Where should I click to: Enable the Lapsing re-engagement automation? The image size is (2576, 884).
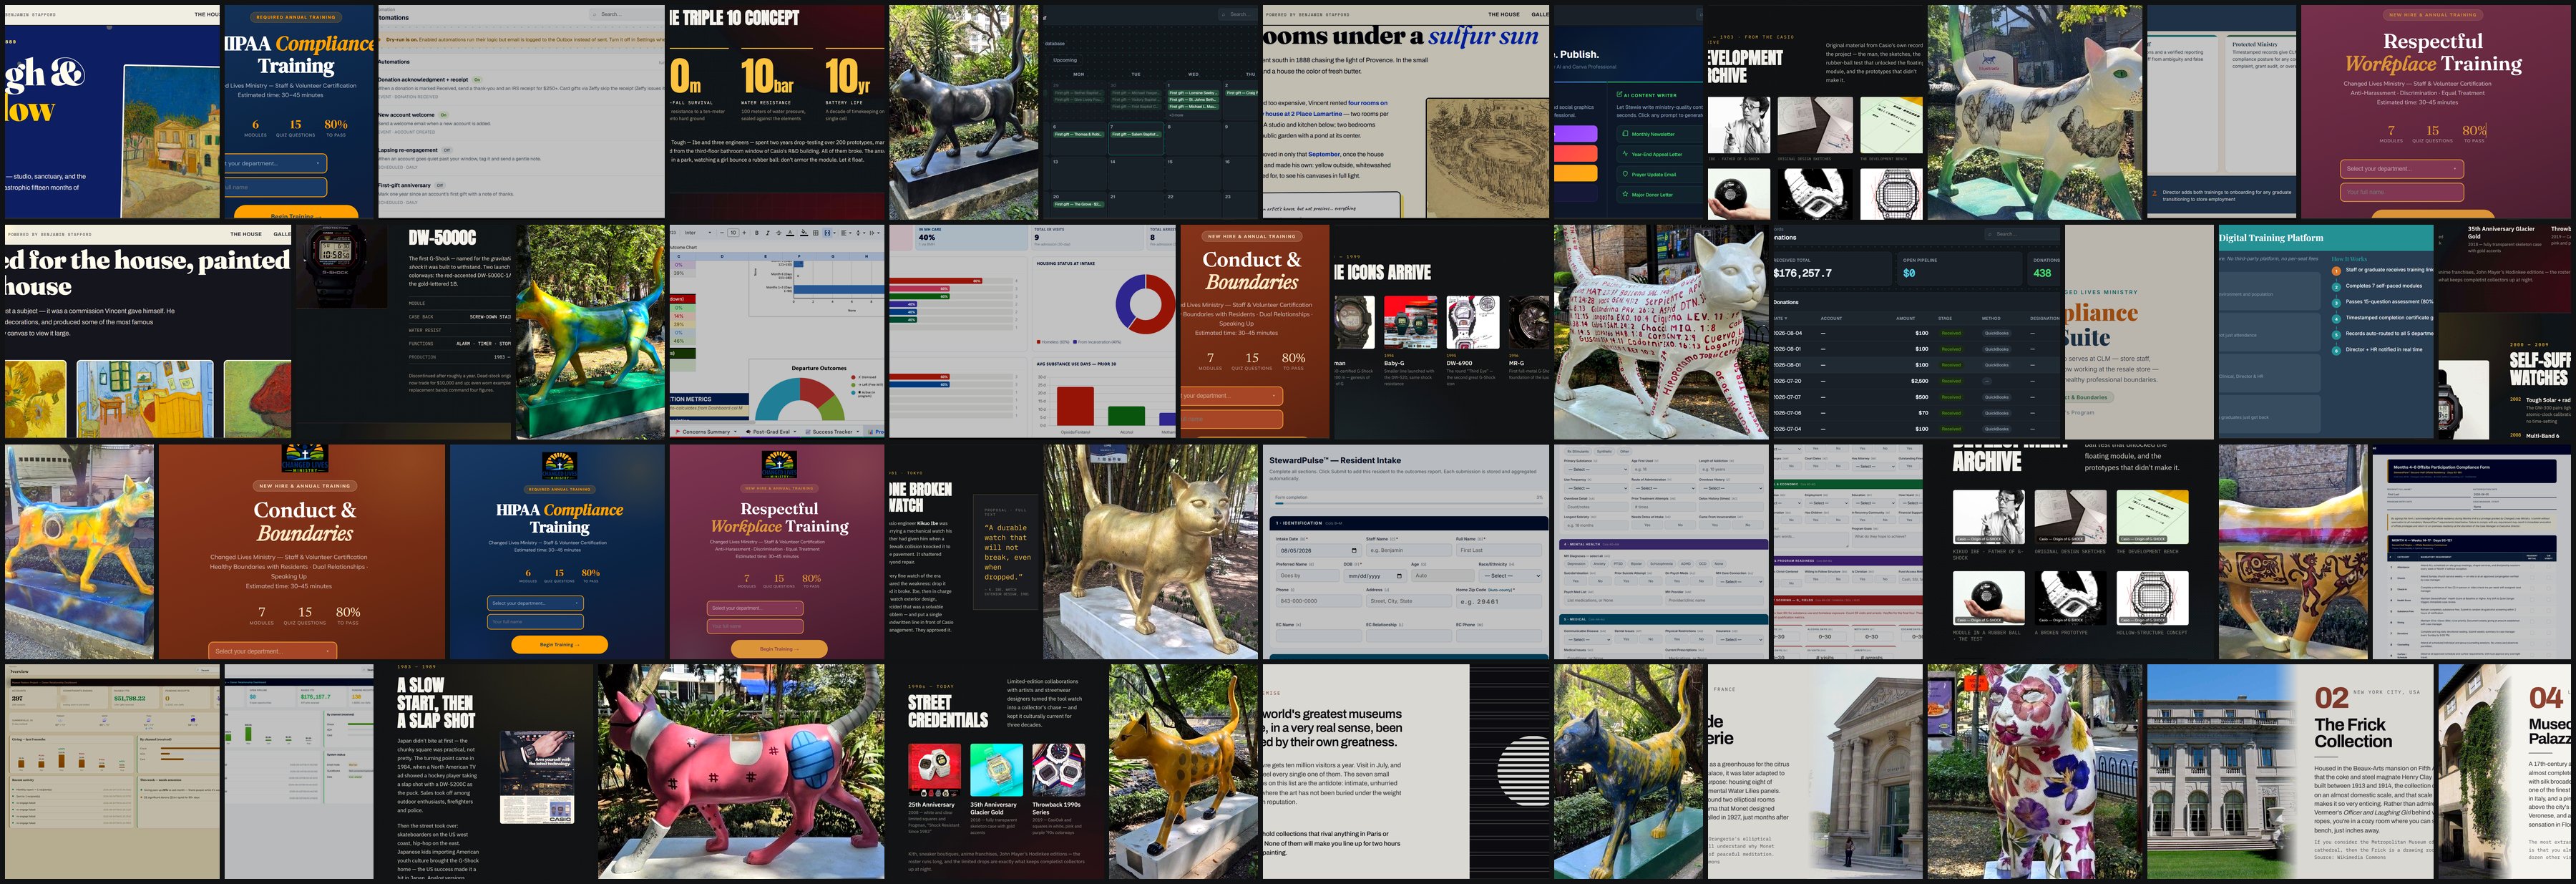(447, 151)
